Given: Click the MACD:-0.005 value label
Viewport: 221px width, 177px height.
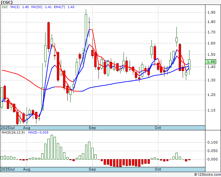Looking at the screenshot, I should pyautogui.click(x=38, y=133).
